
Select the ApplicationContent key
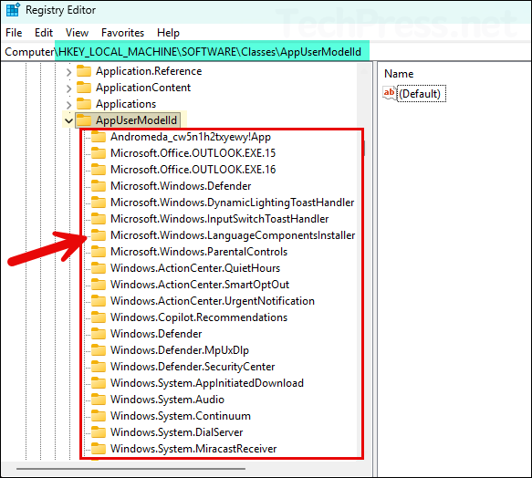143,88
